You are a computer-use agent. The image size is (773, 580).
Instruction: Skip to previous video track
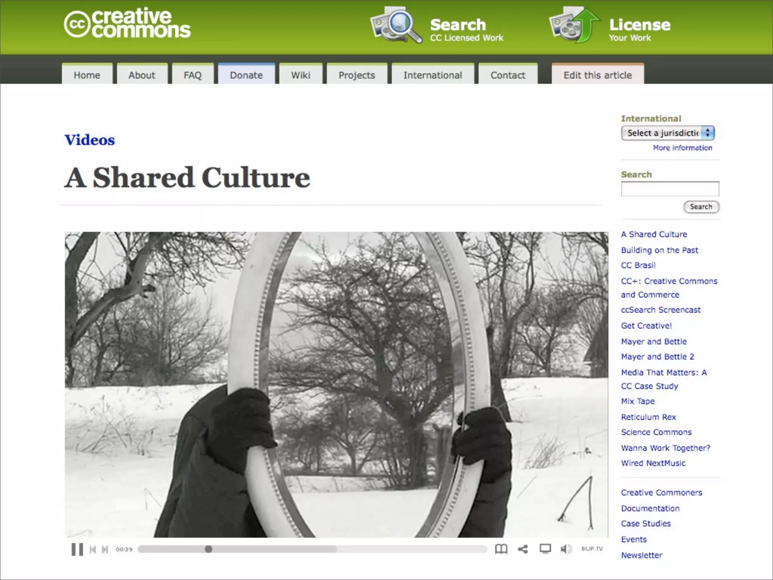point(93,549)
